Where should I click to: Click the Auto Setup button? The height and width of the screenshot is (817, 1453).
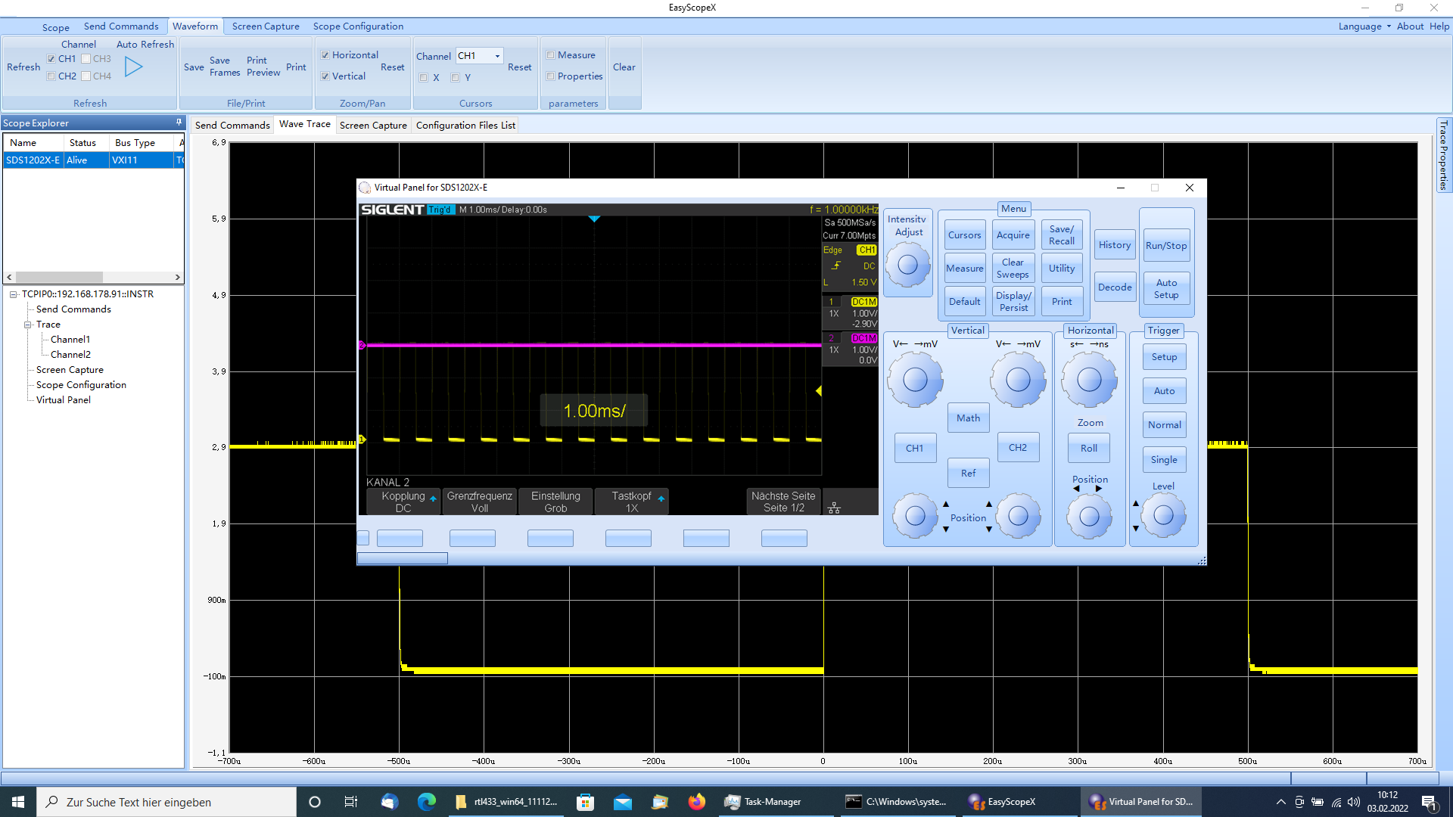point(1166,289)
